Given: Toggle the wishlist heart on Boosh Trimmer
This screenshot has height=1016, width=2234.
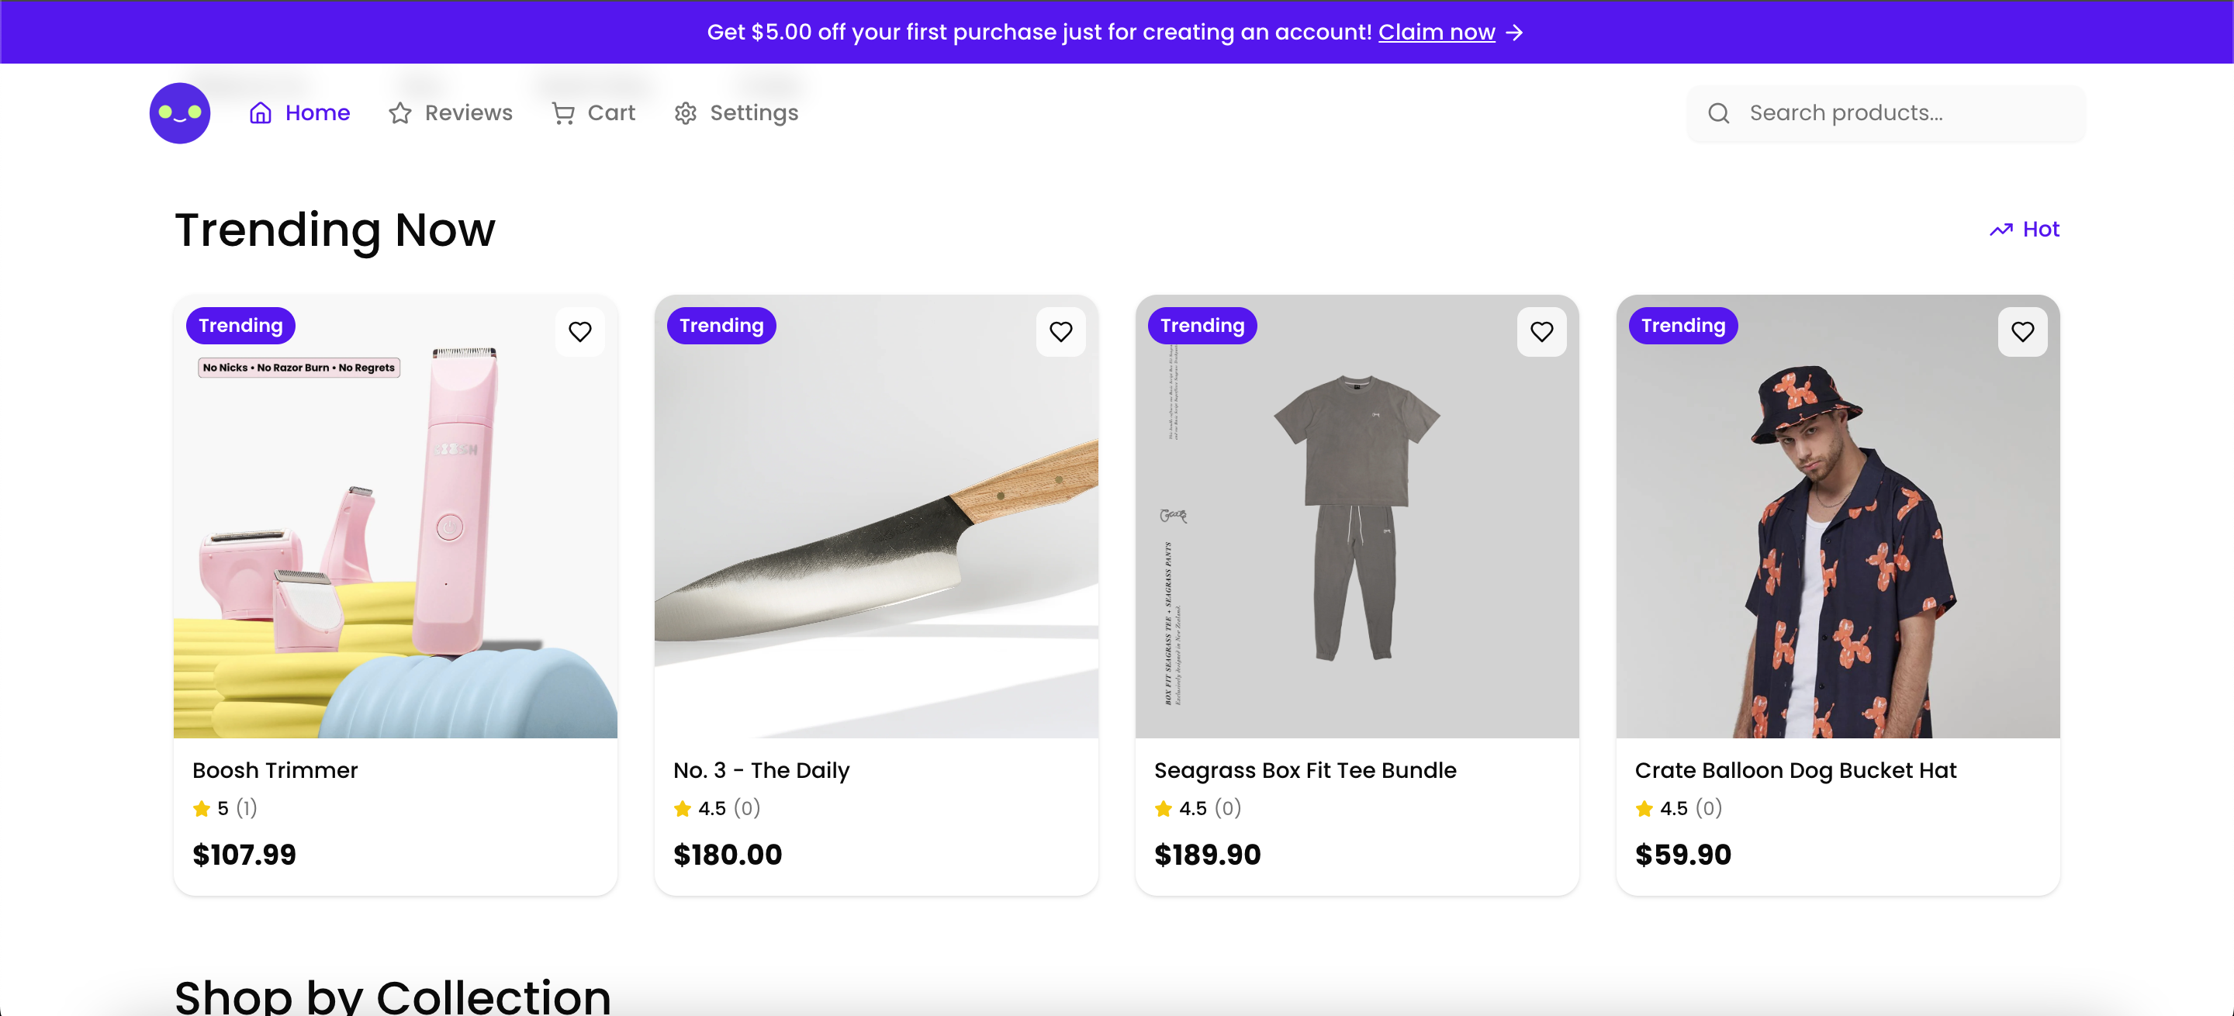Looking at the screenshot, I should click(579, 331).
